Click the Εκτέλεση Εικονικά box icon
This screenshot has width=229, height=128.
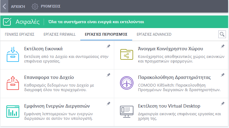(x=13, y=54)
